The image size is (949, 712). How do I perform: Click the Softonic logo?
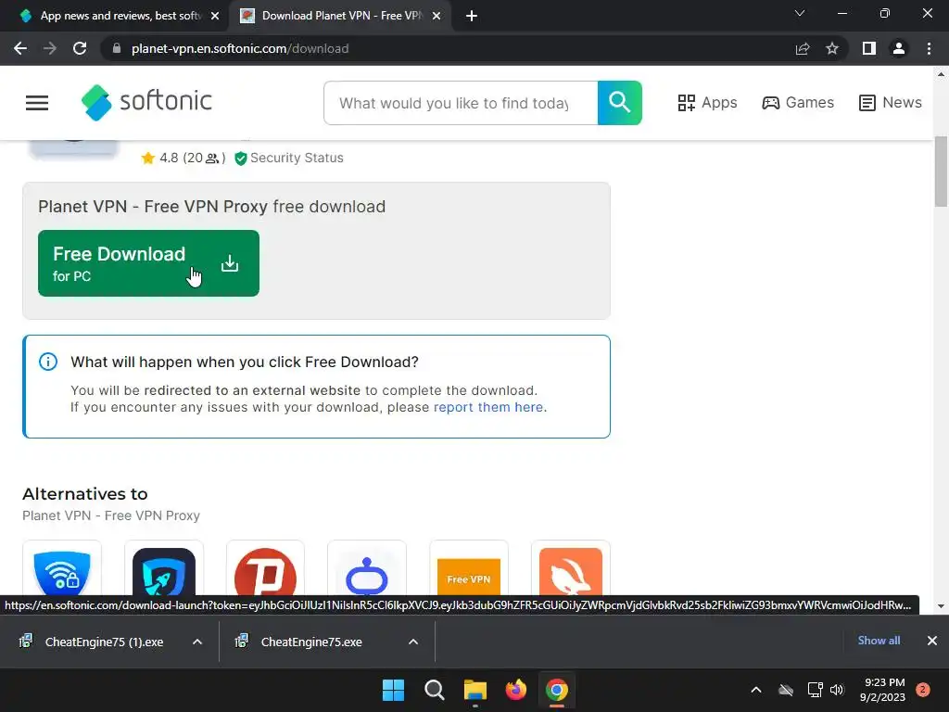click(x=146, y=102)
